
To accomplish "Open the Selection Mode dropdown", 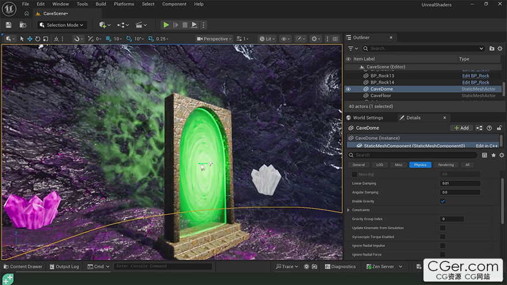I will point(62,25).
